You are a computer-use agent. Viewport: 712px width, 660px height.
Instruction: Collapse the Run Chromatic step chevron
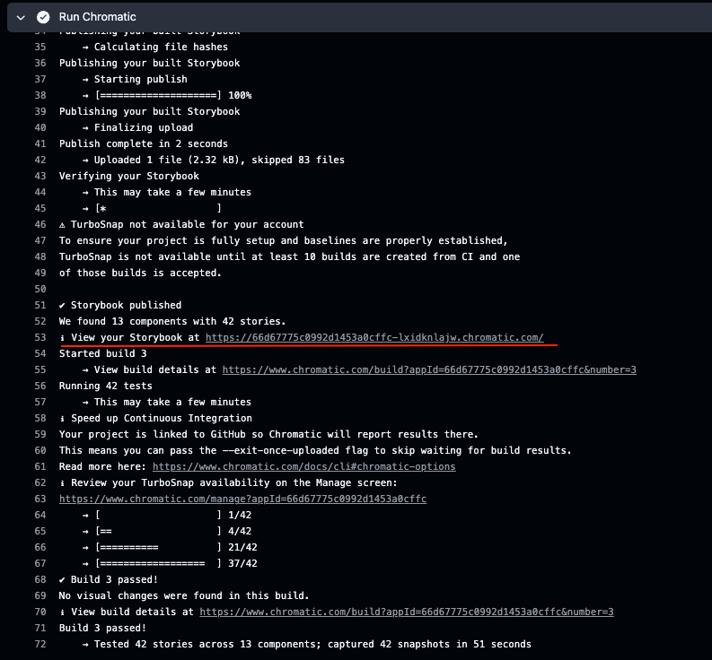coord(21,17)
